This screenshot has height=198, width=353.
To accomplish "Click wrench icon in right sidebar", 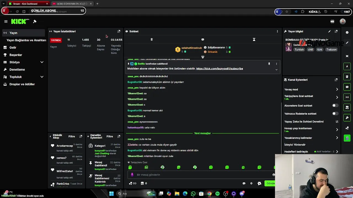I will [347, 118].
